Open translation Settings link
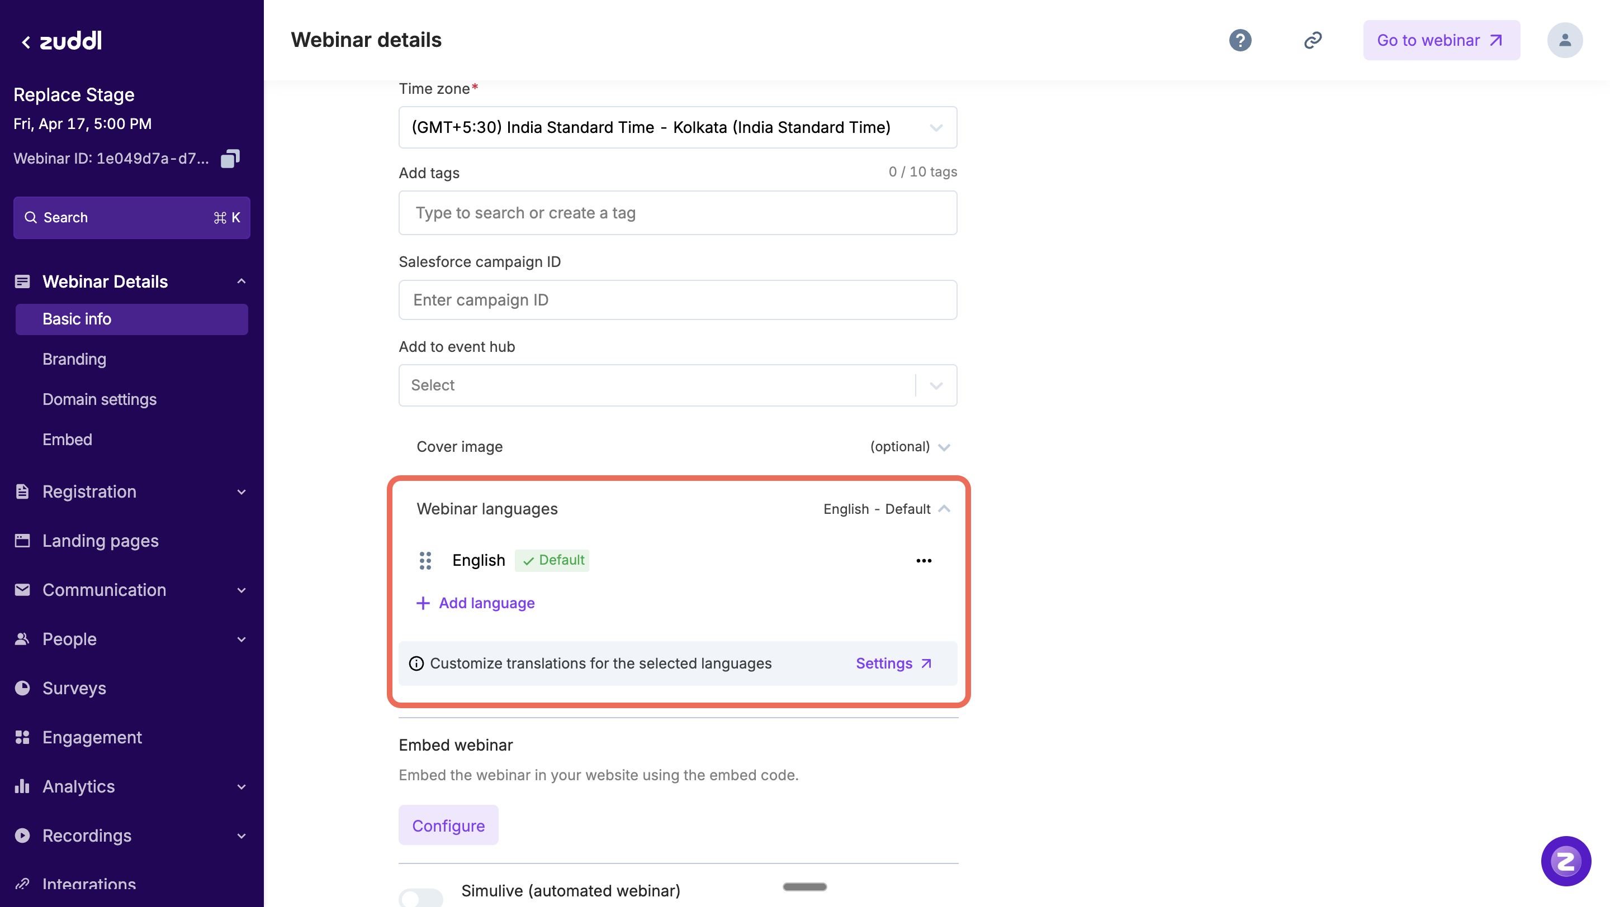 [893, 663]
